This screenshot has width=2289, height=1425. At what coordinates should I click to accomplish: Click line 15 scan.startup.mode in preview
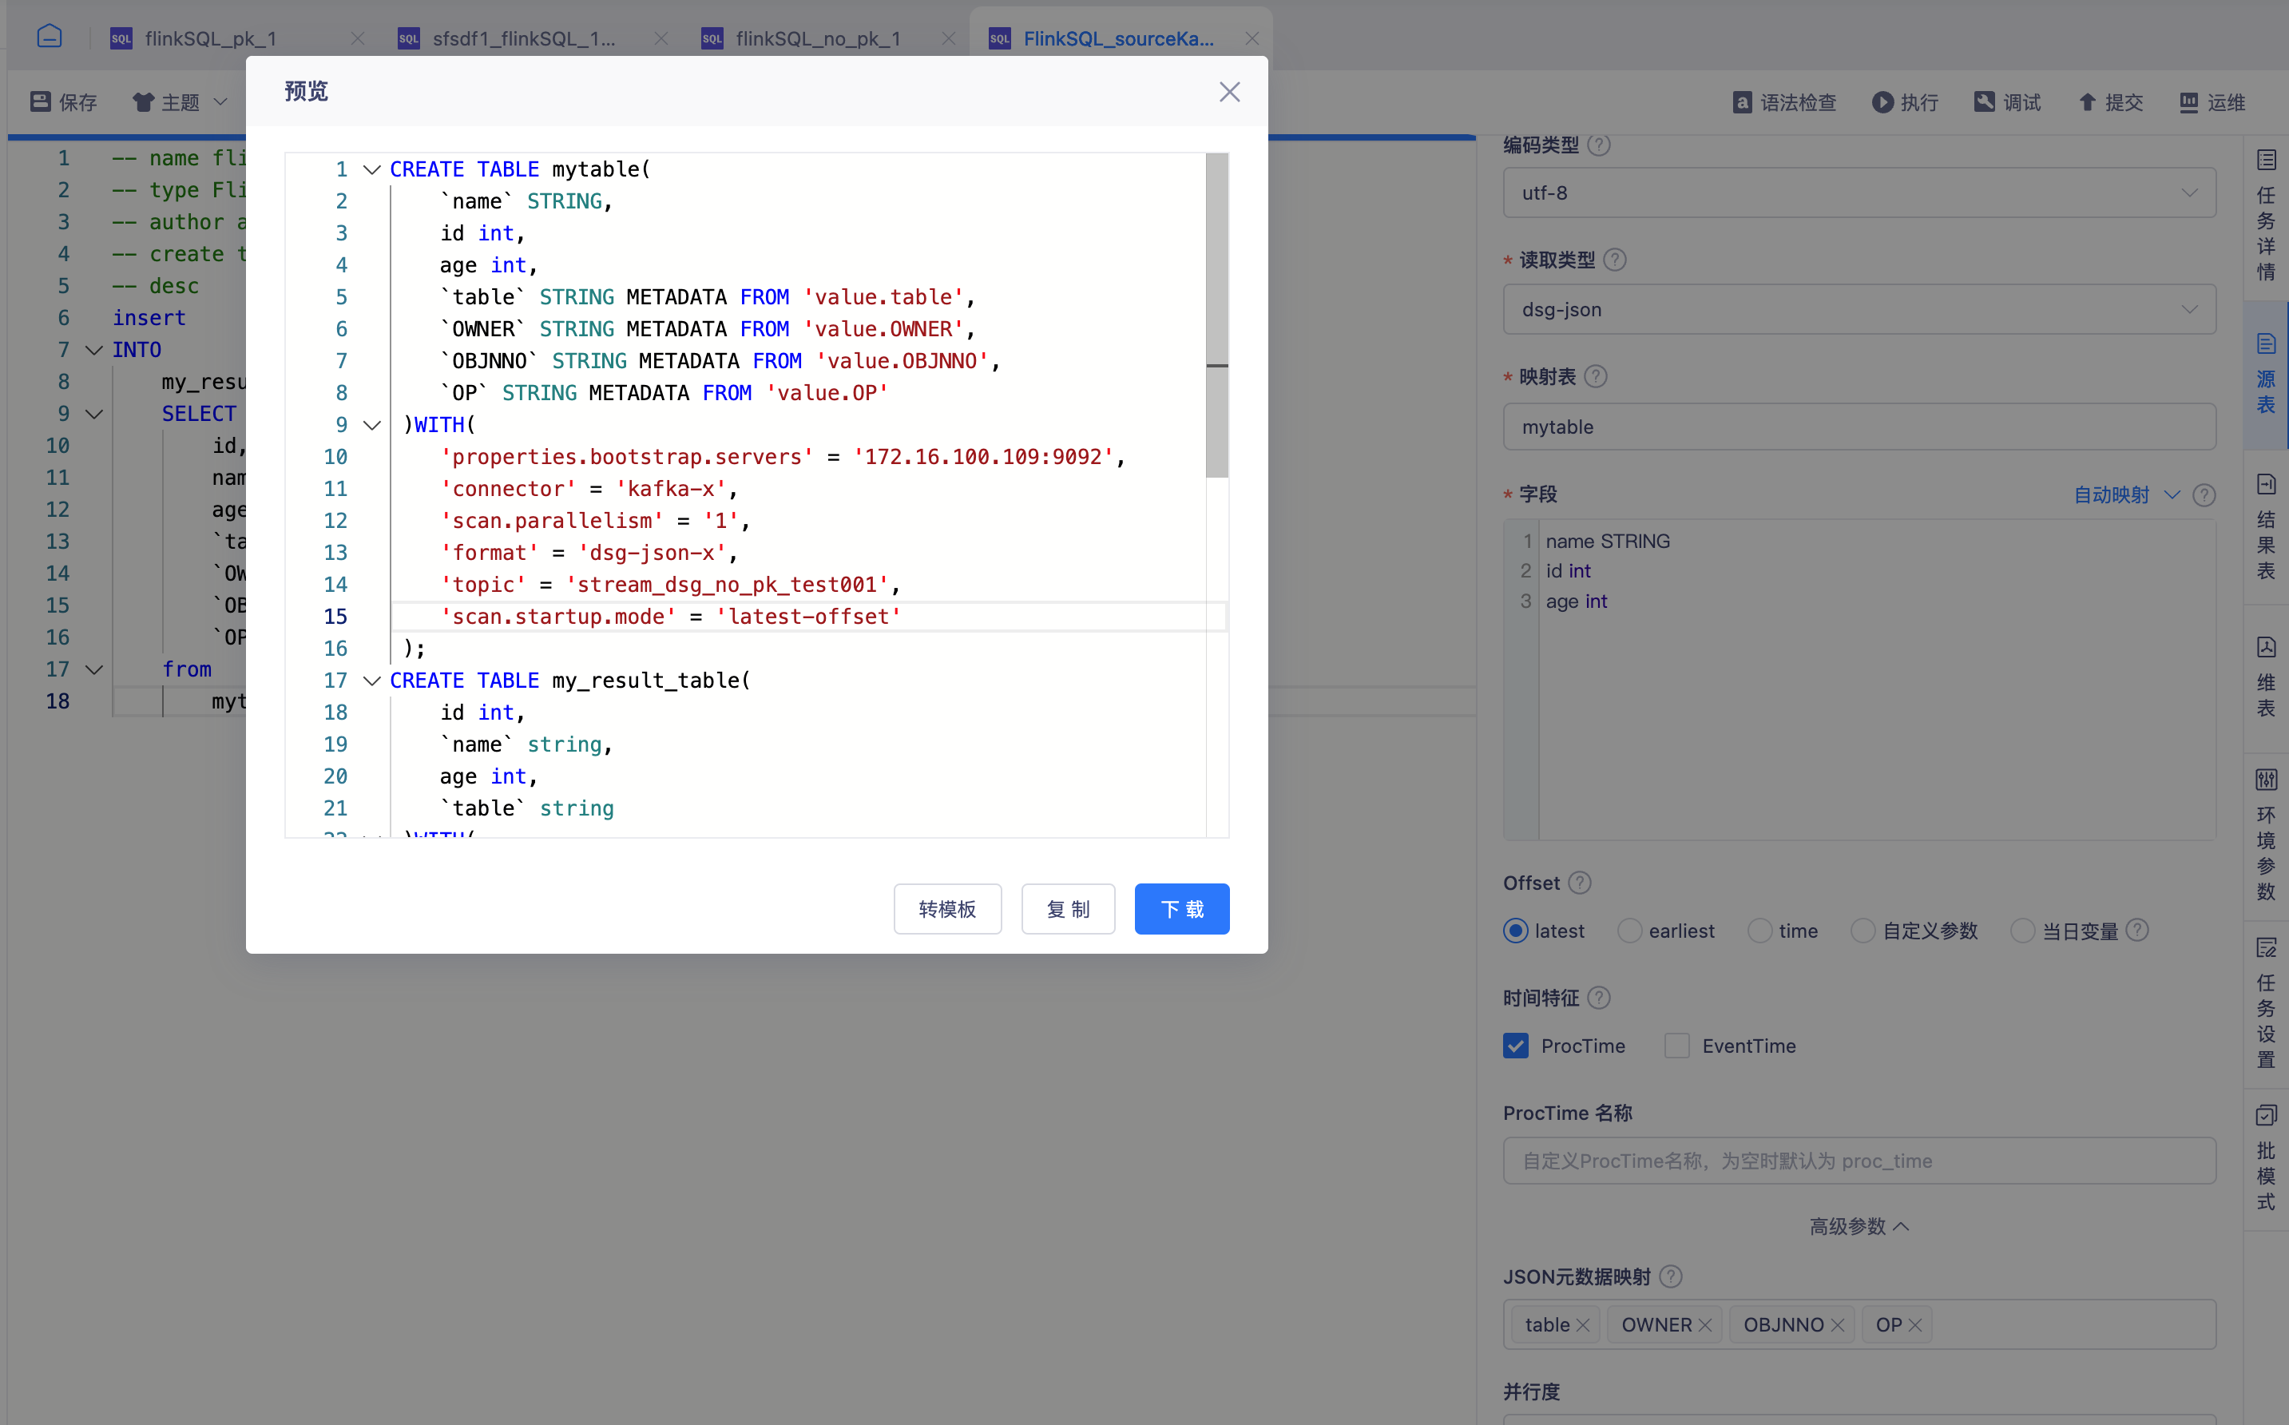(669, 617)
